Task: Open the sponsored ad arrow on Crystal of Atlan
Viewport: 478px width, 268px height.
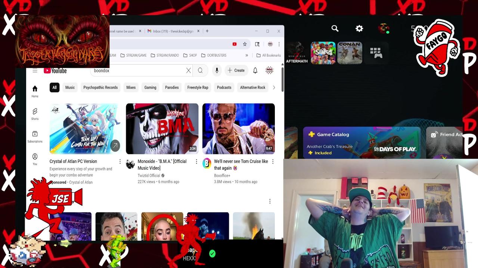Action: coord(115,146)
